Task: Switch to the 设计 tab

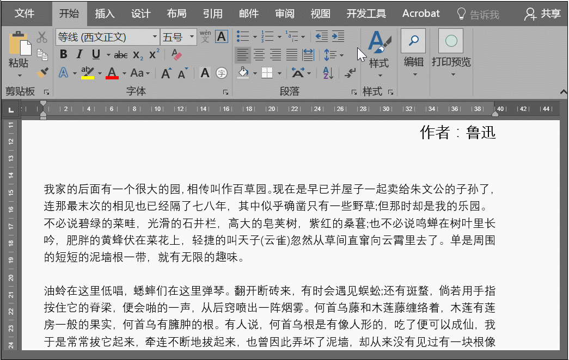Action: (140, 14)
